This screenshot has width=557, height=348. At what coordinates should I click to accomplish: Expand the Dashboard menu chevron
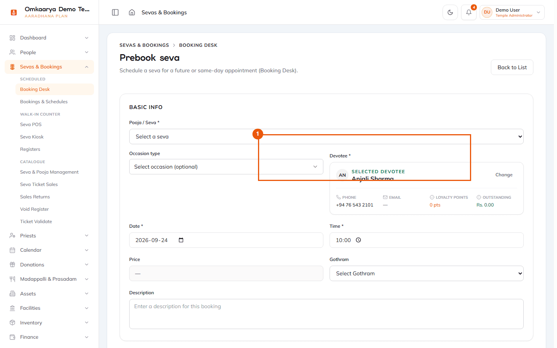[87, 38]
